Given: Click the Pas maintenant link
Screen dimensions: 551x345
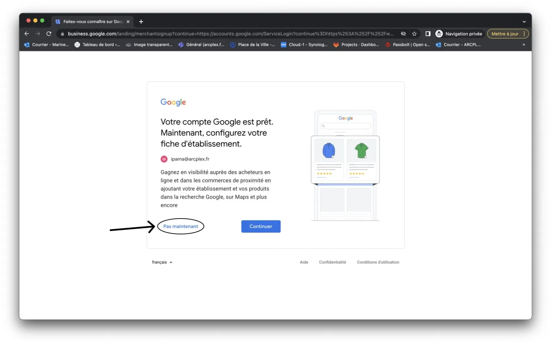Looking at the screenshot, I should click(180, 226).
